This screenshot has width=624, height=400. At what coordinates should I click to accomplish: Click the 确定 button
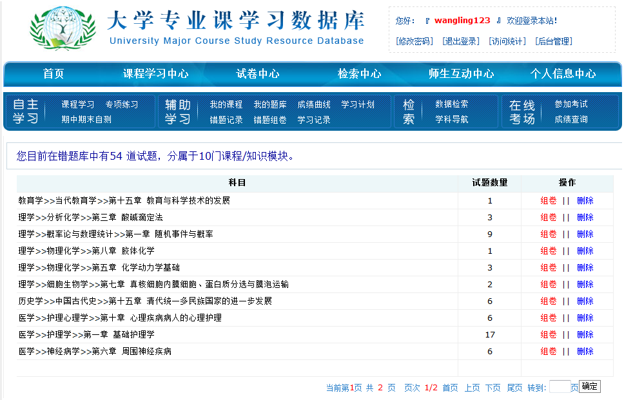pos(590,386)
